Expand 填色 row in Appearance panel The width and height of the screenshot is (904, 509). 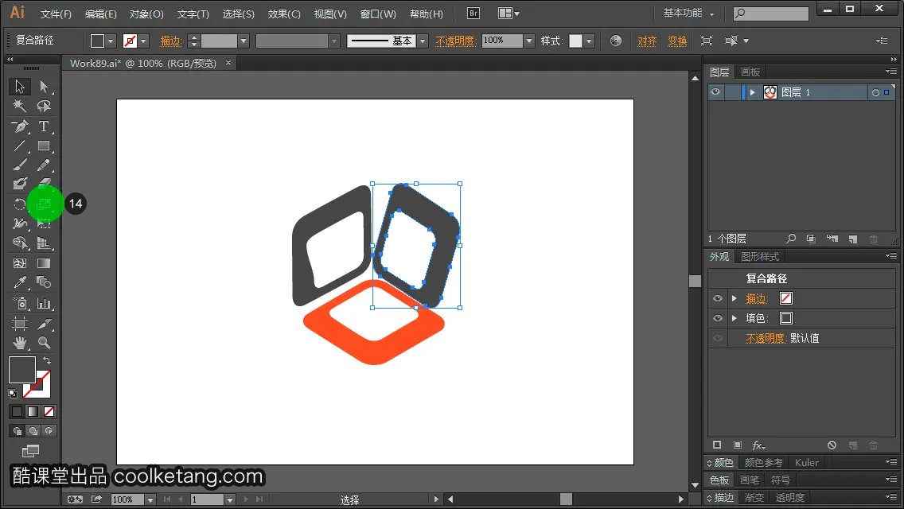pos(734,318)
